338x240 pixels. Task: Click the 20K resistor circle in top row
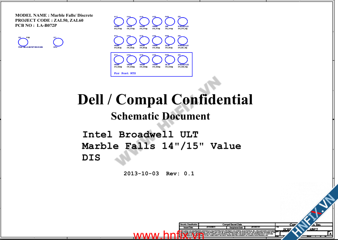click(170, 21)
